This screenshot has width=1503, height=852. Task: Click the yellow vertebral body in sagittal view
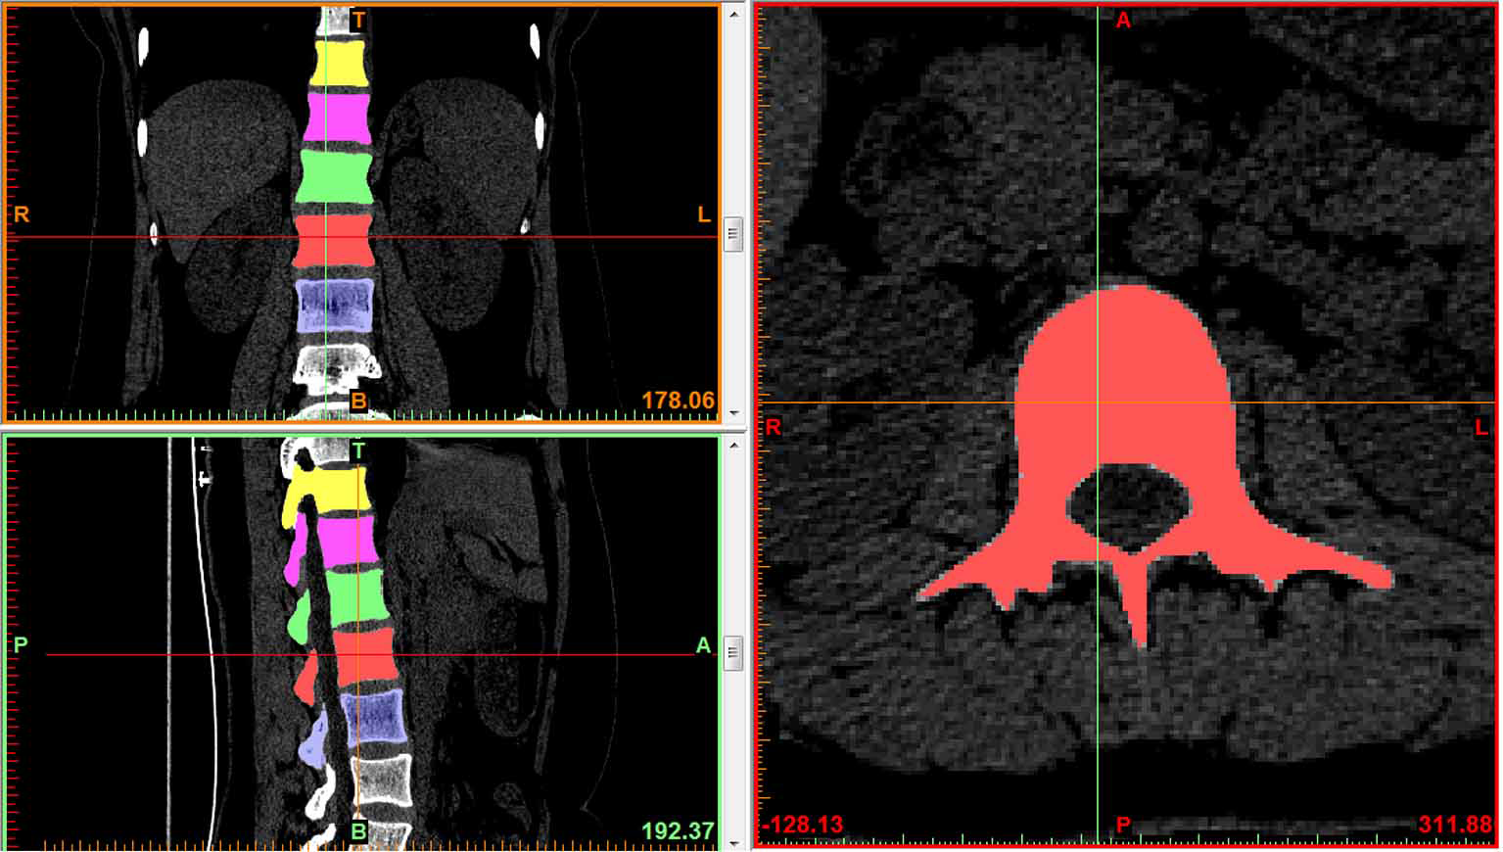click(x=343, y=489)
